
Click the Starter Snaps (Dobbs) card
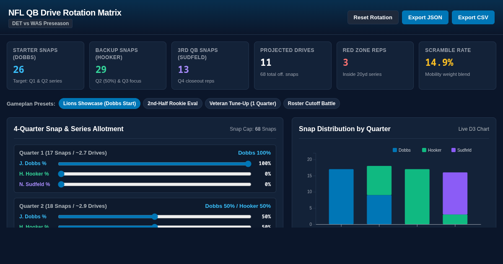[x=45, y=65]
